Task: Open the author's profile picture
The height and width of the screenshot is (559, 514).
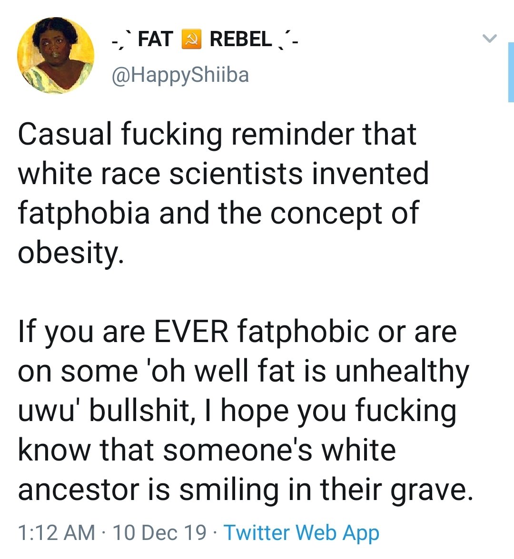Action: point(56,56)
